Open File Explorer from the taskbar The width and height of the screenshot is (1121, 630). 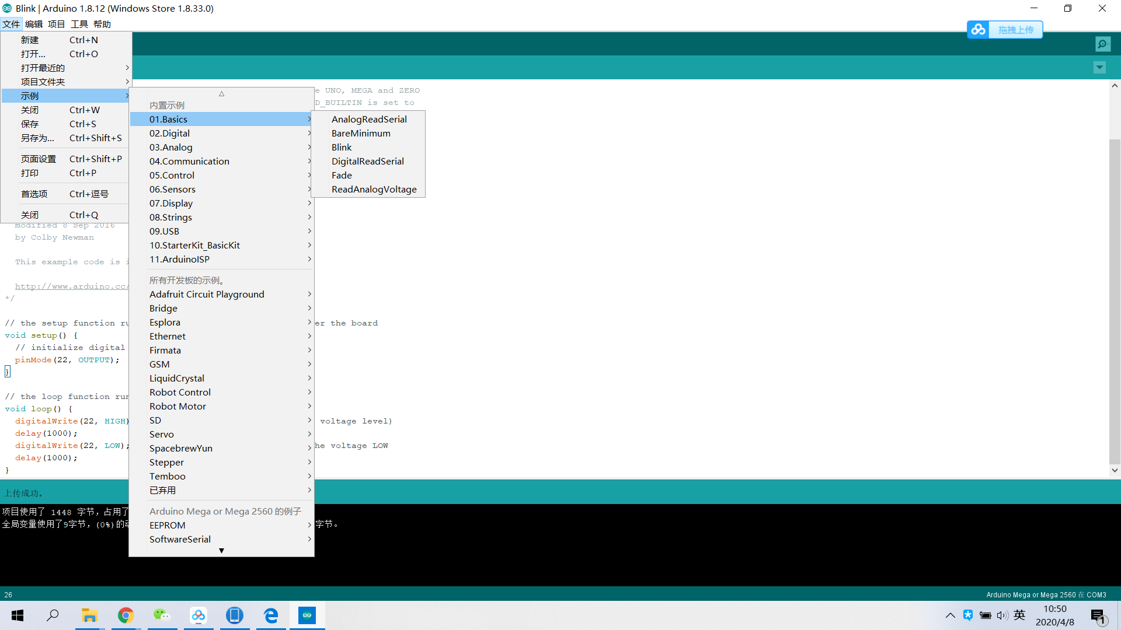pos(89,615)
